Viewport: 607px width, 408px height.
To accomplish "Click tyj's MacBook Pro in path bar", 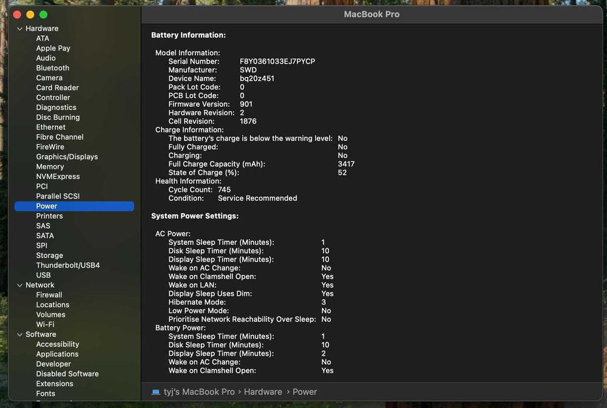I will 199,392.
